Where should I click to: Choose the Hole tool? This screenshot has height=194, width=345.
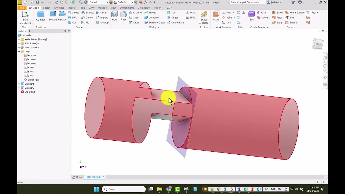[x=115, y=16]
